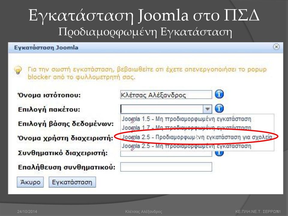Click the footer name Κλέτσας Αλέξανδρος
Viewport: 288px width, 216px height.
144,211
